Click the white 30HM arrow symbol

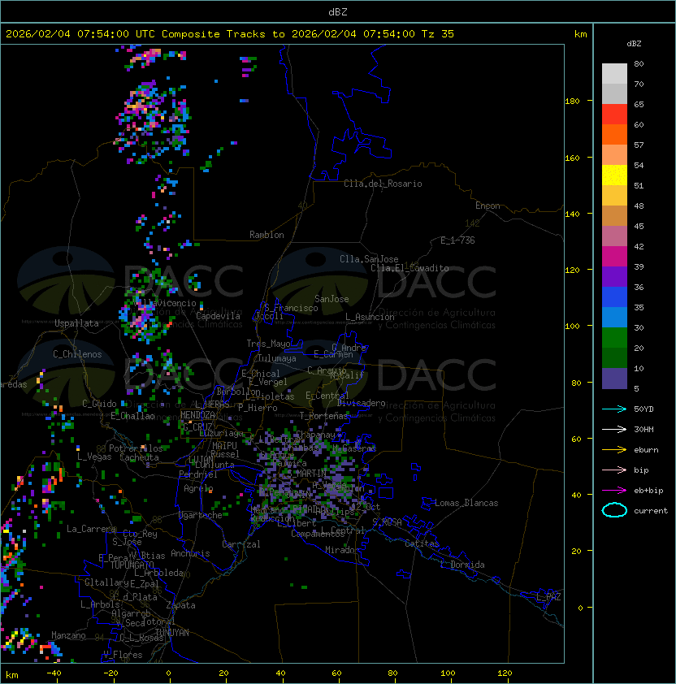tap(614, 429)
